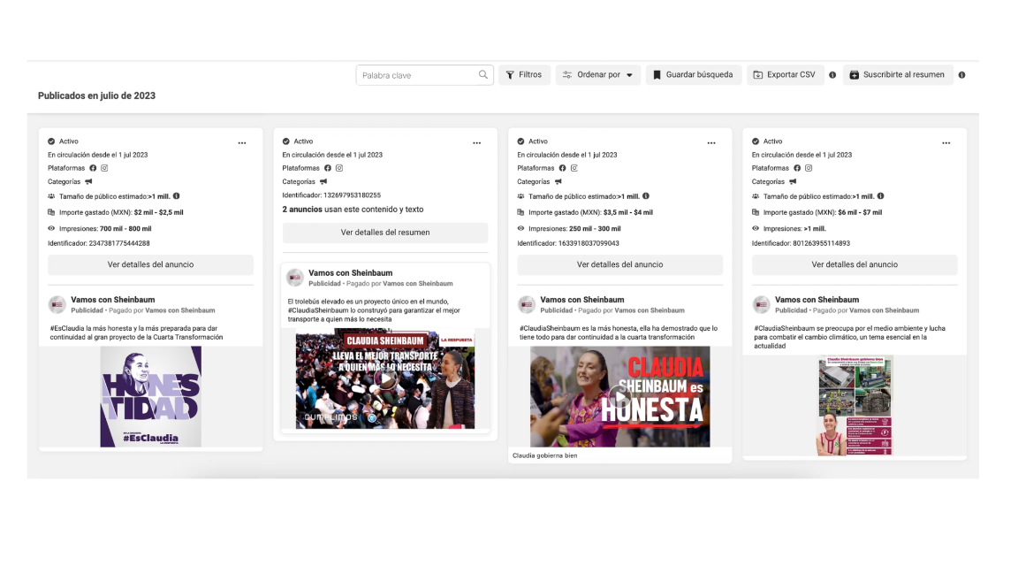
Task: Click the Instagram platform icon on the first ad
Action: [104, 167]
